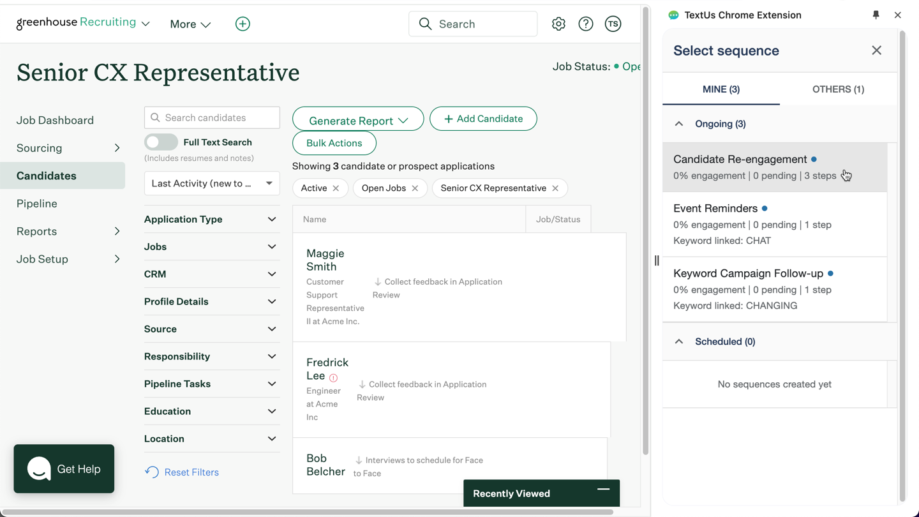919x517 pixels.
Task: Collapse the Scheduled sequences section
Action: pyautogui.click(x=679, y=341)
